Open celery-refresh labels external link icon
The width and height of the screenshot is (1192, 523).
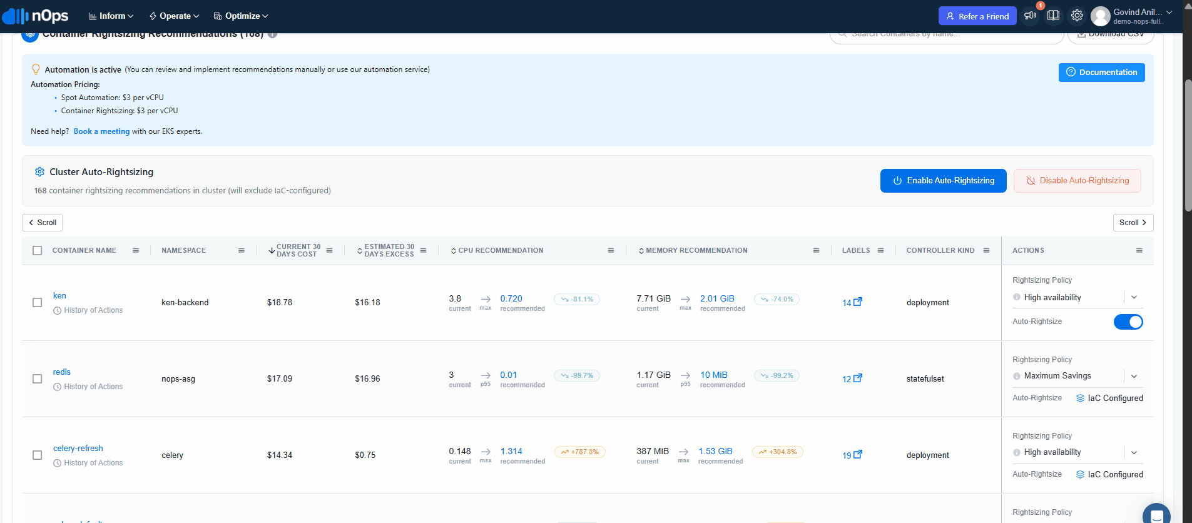pos(858,454)
